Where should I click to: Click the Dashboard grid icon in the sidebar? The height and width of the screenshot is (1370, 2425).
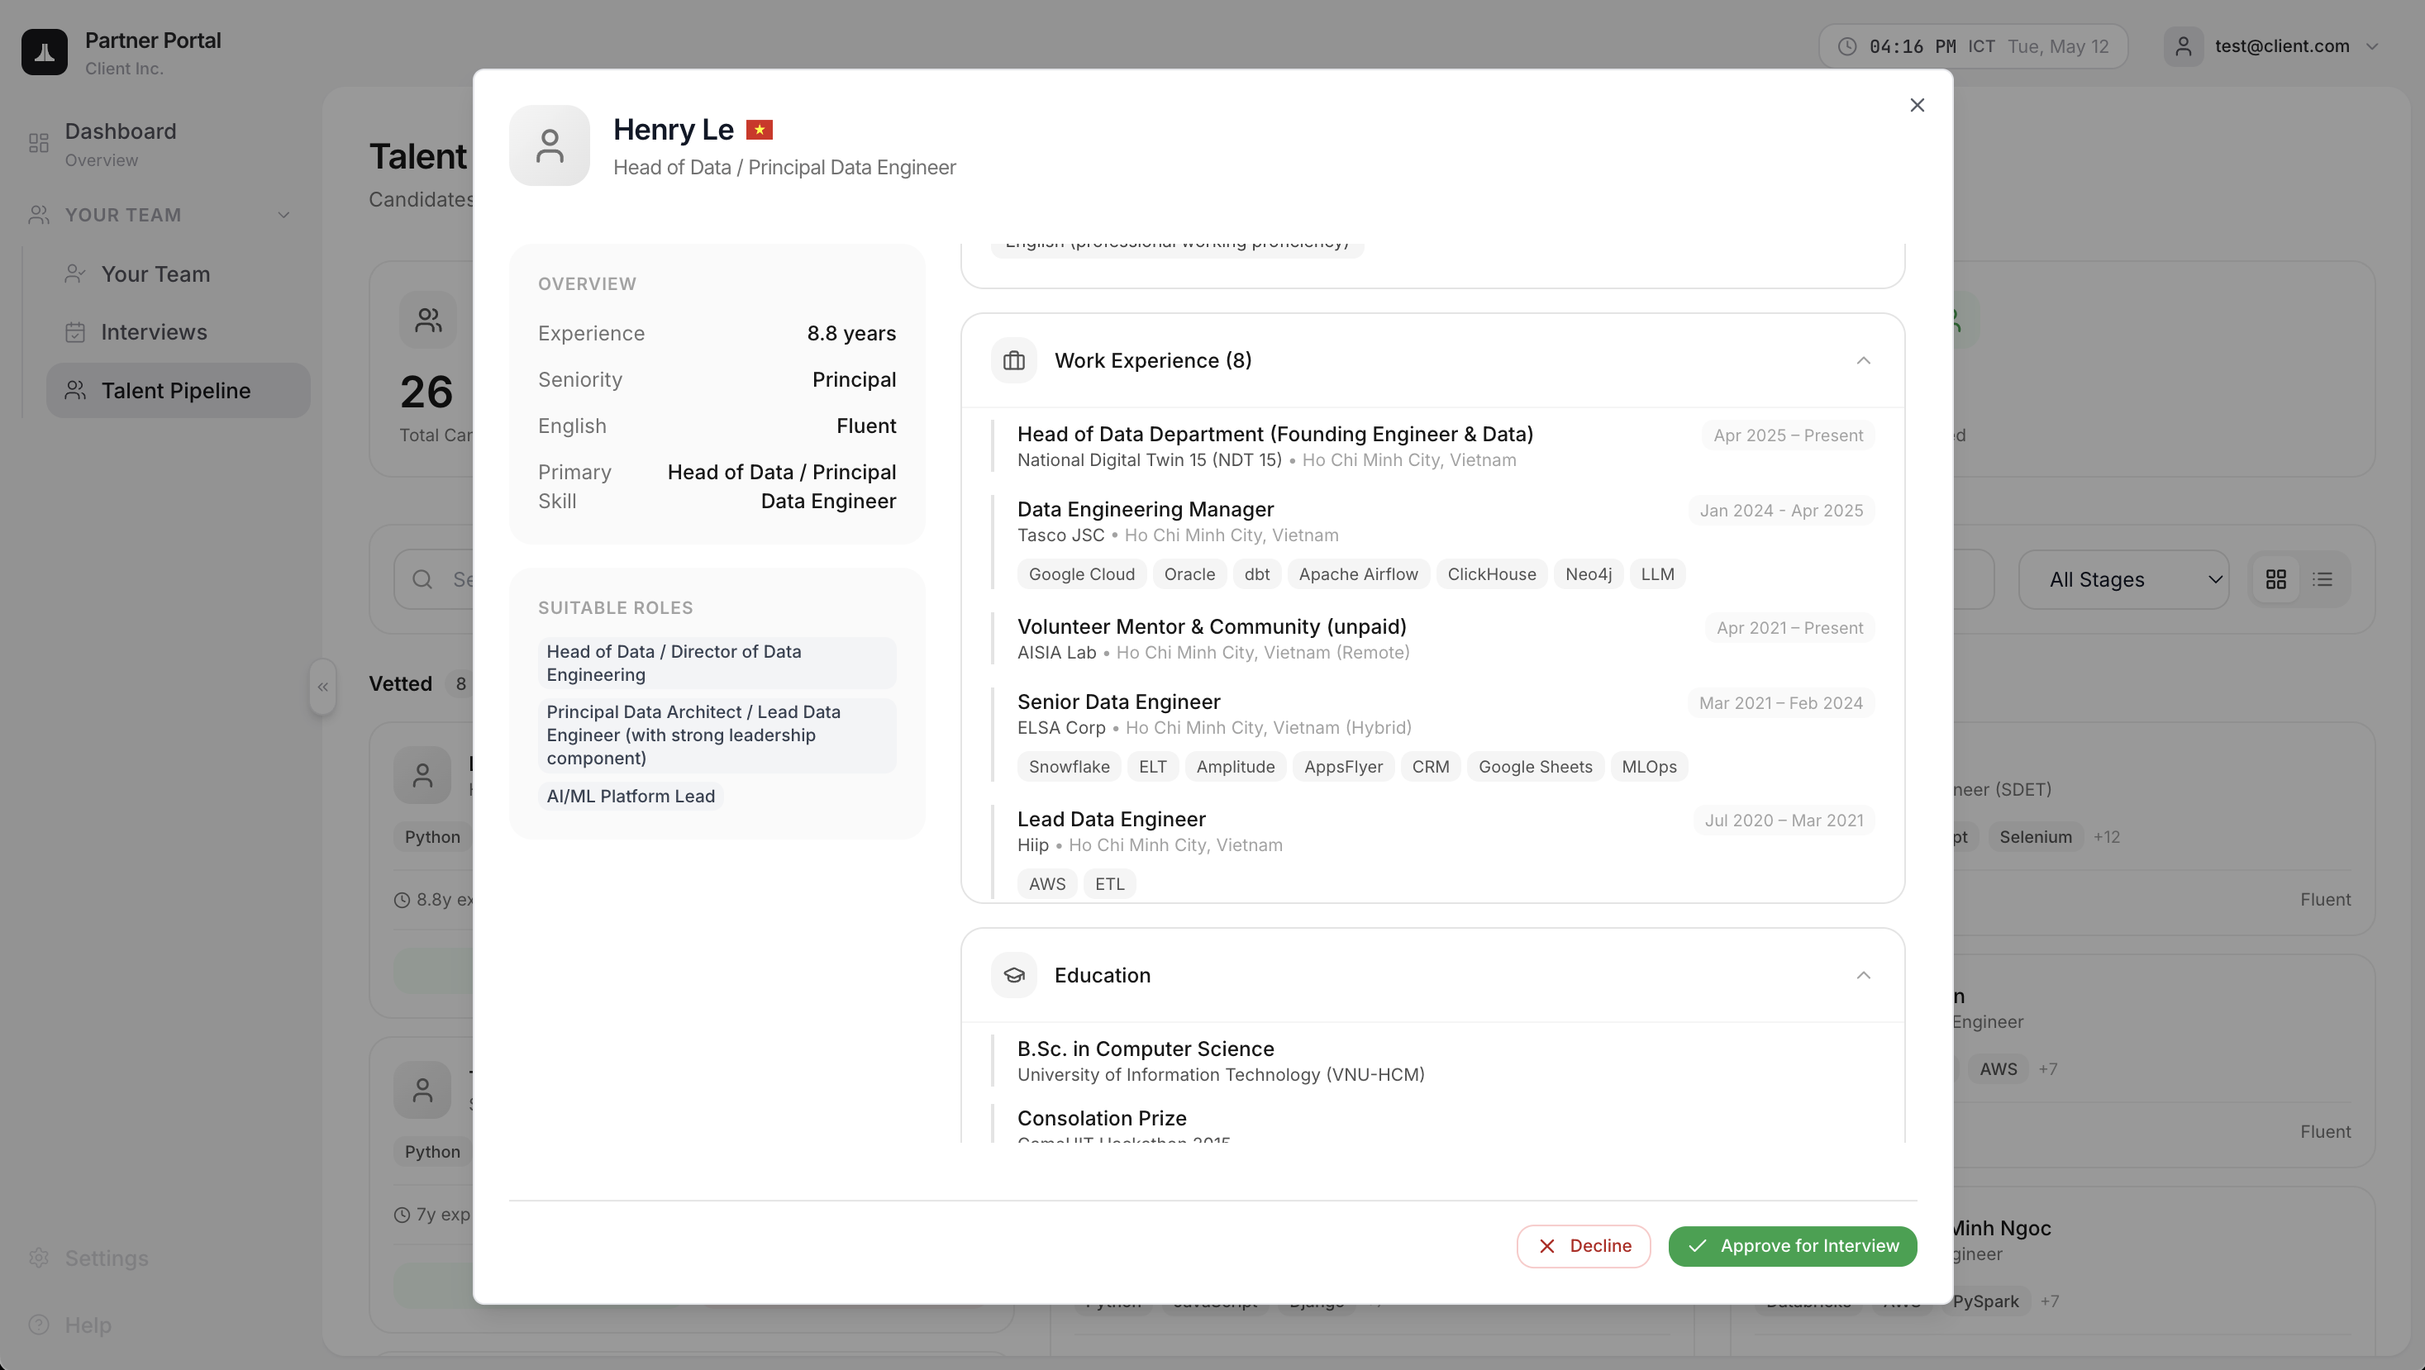39,143
